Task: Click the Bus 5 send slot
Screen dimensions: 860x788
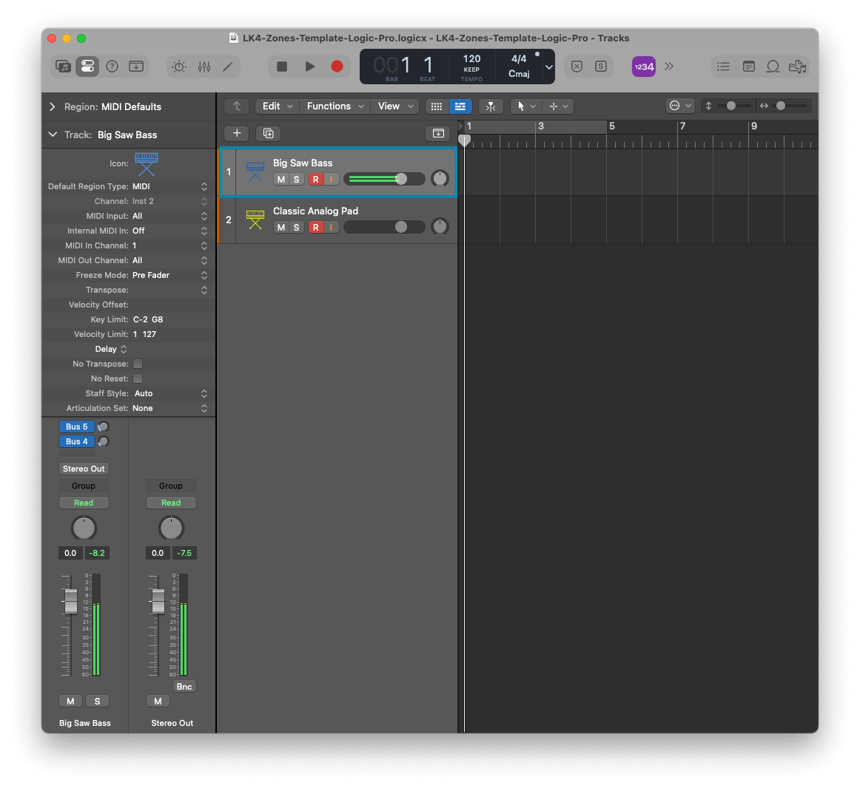Action: coord(77,427)
